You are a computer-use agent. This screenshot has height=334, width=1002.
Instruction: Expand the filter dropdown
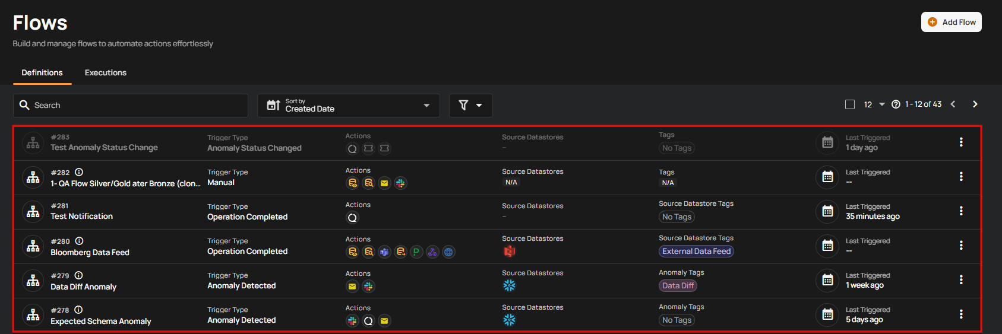[x=470, y=106]
